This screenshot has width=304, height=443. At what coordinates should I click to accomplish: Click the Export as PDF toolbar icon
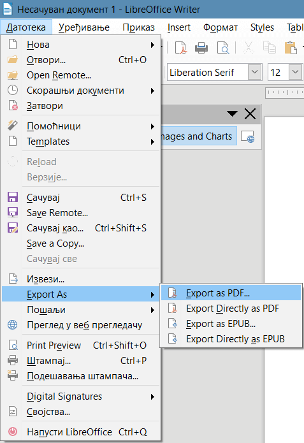180,47
